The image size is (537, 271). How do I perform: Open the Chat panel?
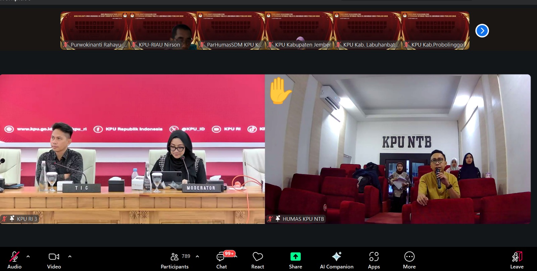221,260
